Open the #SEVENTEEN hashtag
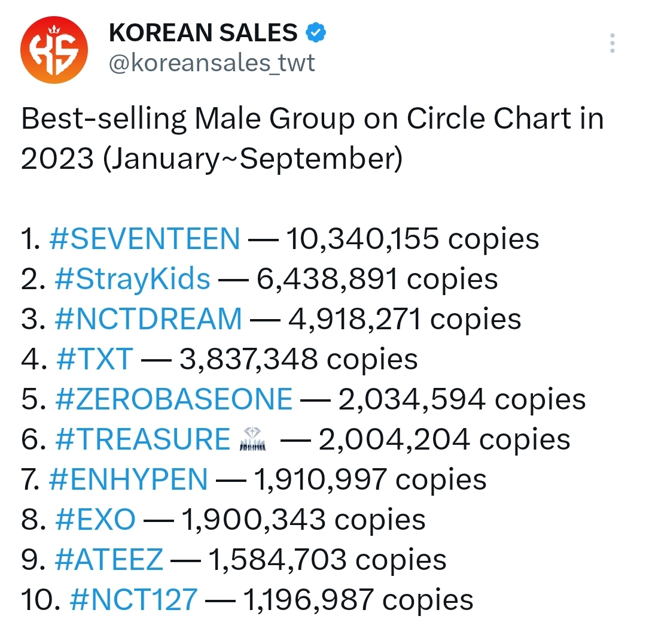The image size is (646, 625). coord(145,239)
